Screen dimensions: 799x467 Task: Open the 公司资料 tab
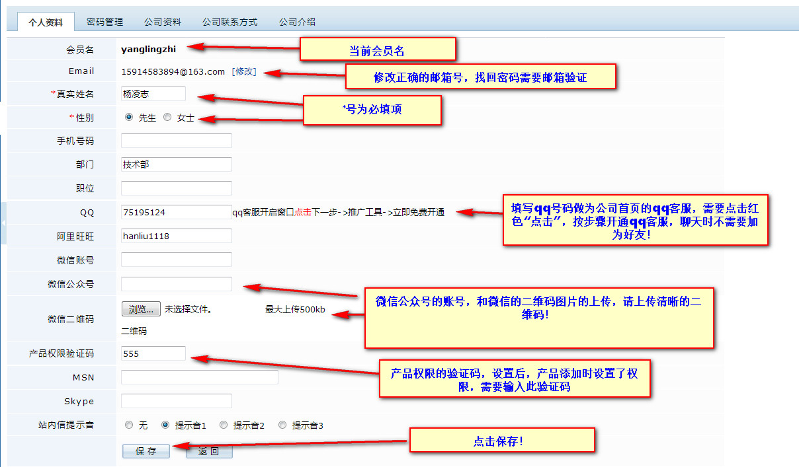click(x=163, y=22)
